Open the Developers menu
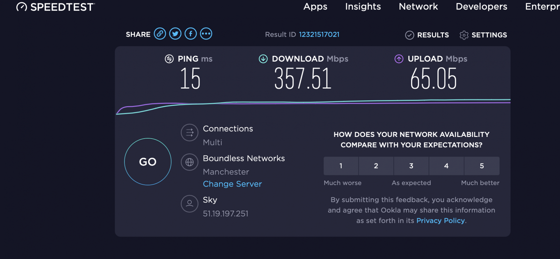 (481, 7)
